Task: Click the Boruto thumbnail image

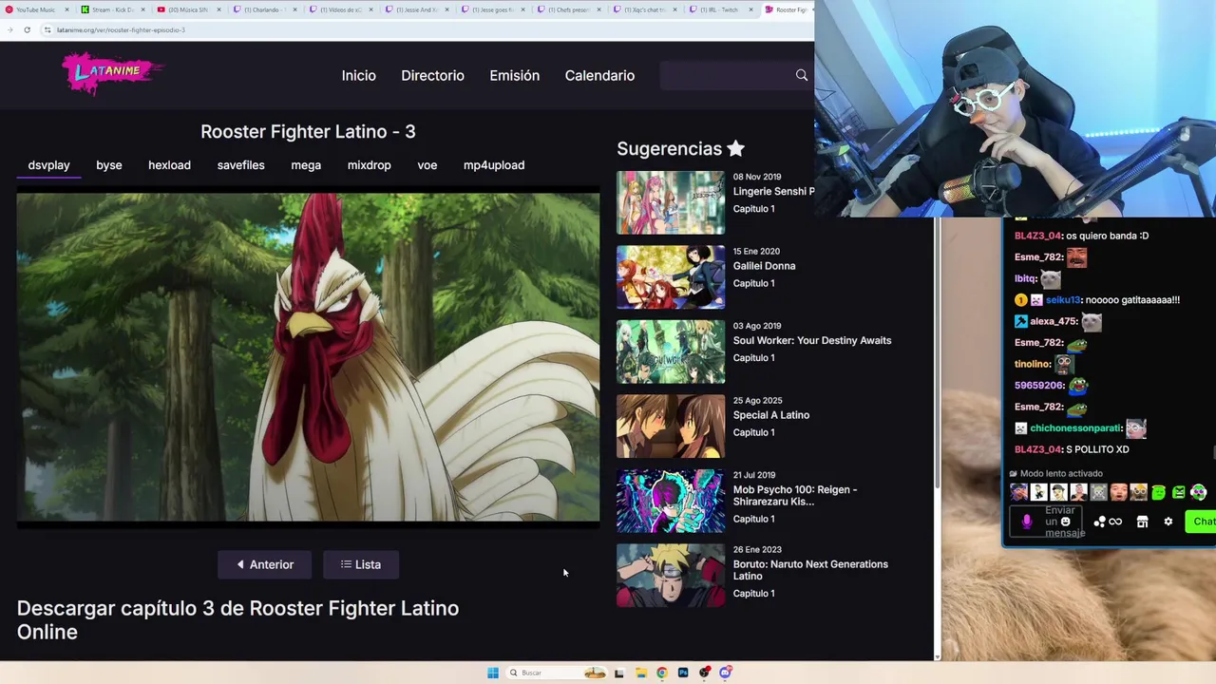Action: [671, 575]
